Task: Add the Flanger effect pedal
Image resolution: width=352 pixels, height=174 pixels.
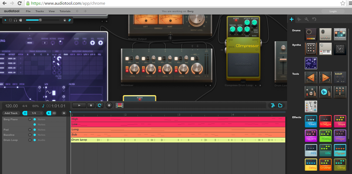Action: [x=340, y=150]
